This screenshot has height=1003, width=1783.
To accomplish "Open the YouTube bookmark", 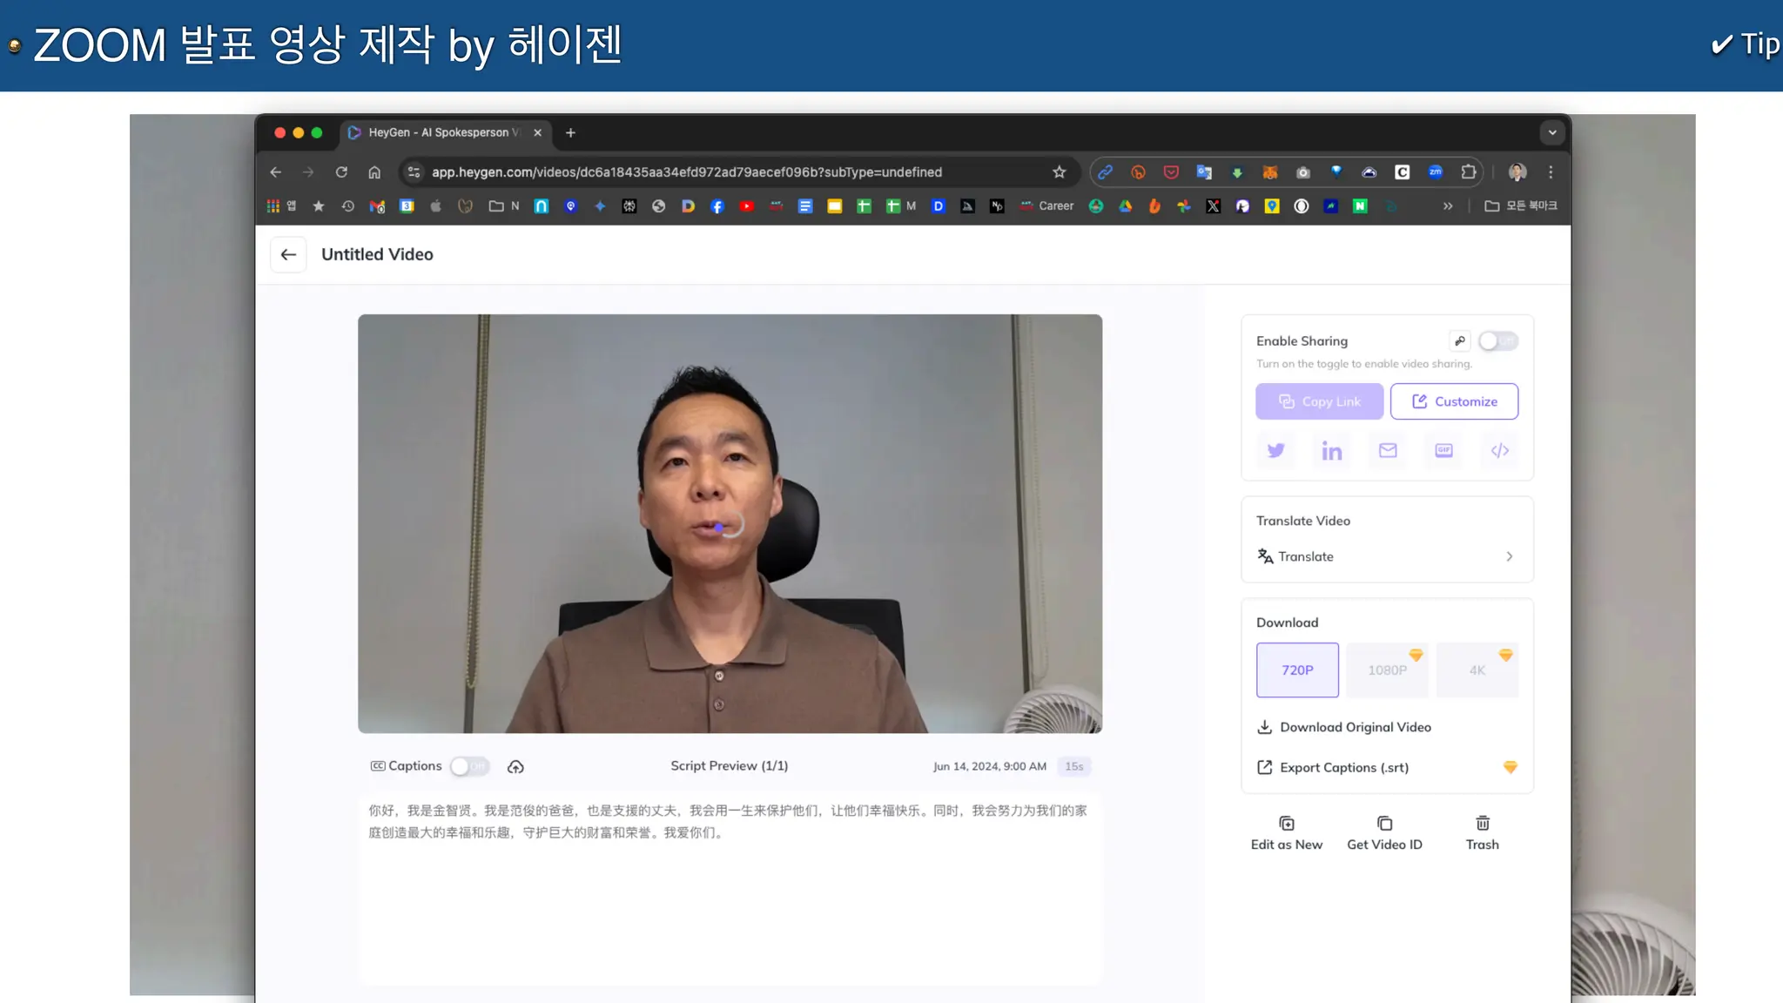I will [x=746, y=206].
